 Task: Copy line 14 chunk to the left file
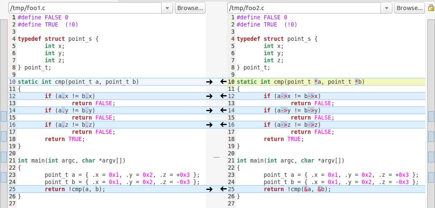[x=223, y=110]
